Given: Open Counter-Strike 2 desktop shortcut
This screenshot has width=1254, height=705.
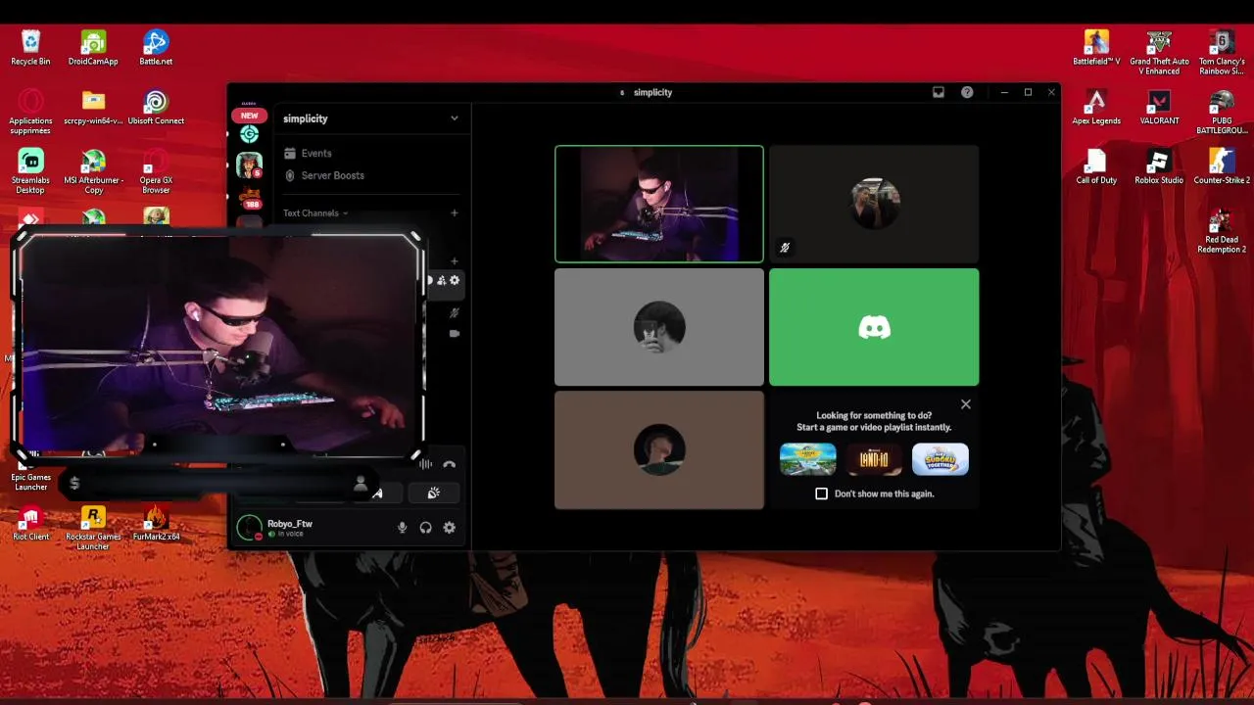Looking at the screenshot, I should [1222, 167].
